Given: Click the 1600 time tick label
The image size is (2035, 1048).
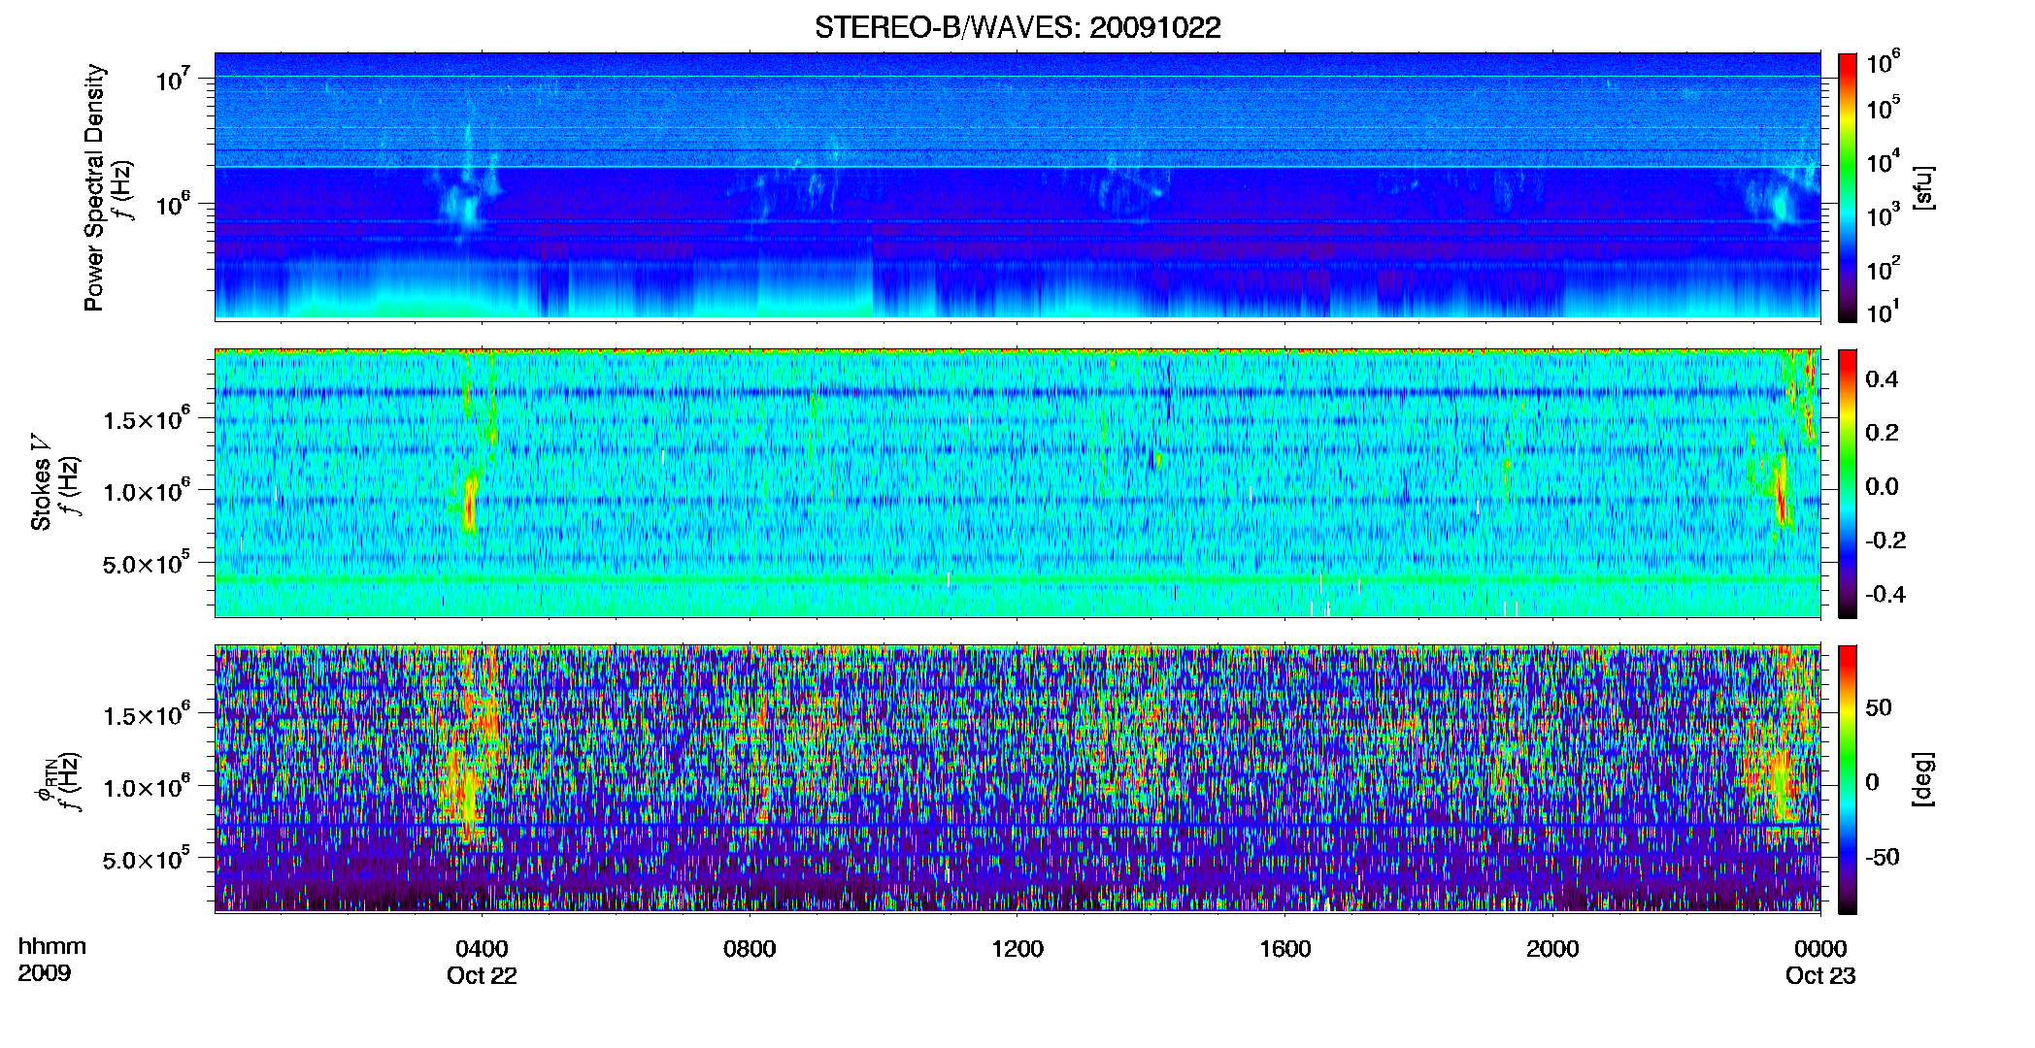Looking at the screenshot, I should 1285,948.
